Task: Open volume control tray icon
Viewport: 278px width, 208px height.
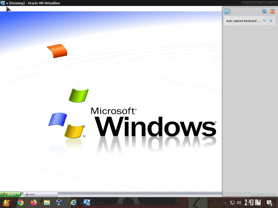Action: [239, 203]
